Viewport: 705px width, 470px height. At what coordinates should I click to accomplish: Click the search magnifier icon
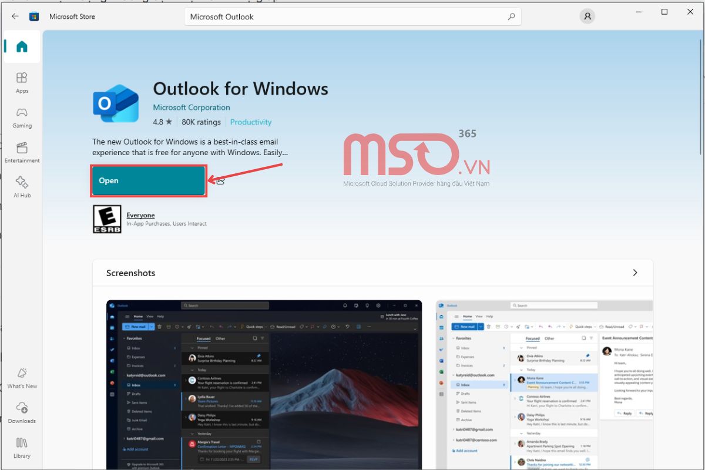pos(511,17)
